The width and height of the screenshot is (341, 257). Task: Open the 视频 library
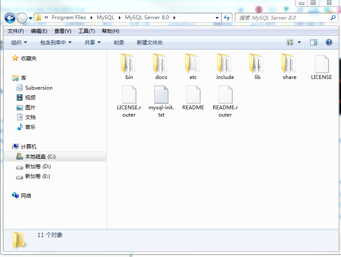coord(26,97)
